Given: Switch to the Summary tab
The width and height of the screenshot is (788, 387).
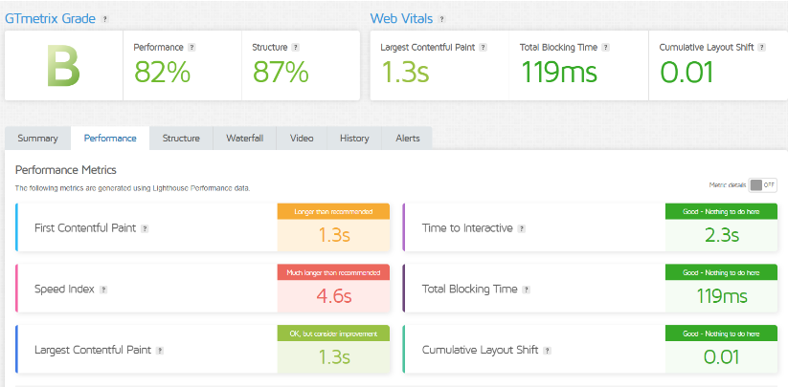Looking at the screenshot, I should pyautogui.click(x=37, y=139).
